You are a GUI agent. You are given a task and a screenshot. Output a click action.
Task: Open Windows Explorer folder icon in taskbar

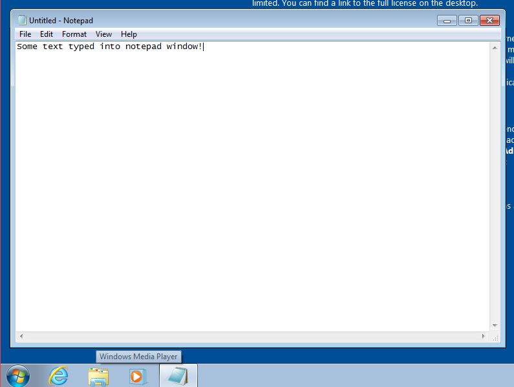point(98,375)
